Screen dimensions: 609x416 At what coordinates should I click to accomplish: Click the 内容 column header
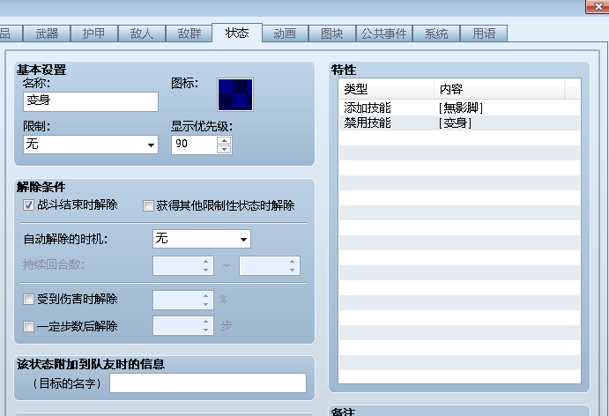(499, 89)
